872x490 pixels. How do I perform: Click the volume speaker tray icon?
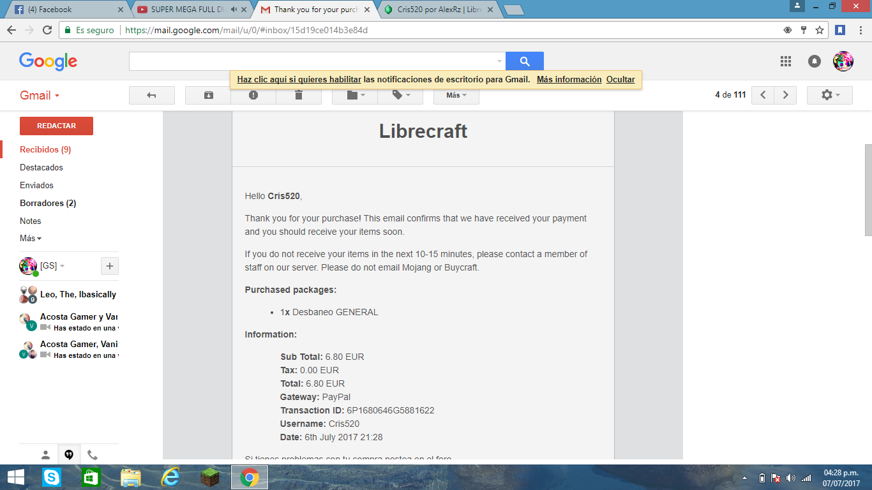pyautogui.click(x=791, y=478)
